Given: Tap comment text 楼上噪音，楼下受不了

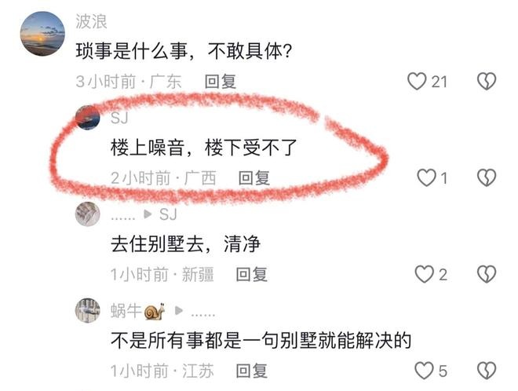Looking at the screenshot, I should [x=204, y=148].
